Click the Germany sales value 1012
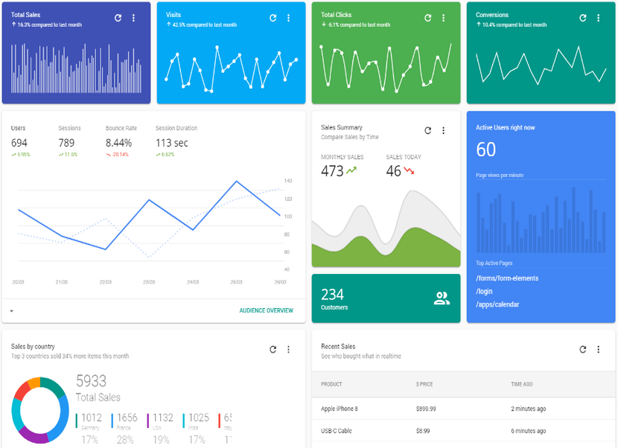This screenshot has height=448, width=618. click(x=92, y=417)
